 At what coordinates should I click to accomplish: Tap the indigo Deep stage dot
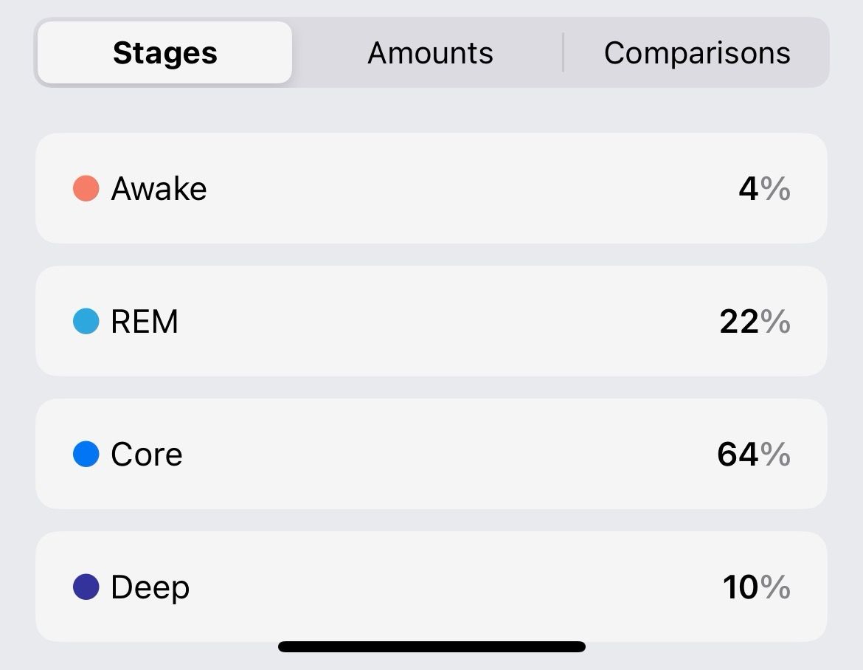[x=86, y=587]
